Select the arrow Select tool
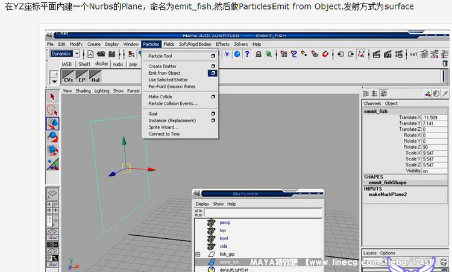452x272 pixels. click(52, 96)
